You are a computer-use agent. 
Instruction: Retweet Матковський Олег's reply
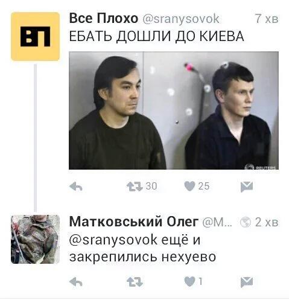tap(135, 282)
